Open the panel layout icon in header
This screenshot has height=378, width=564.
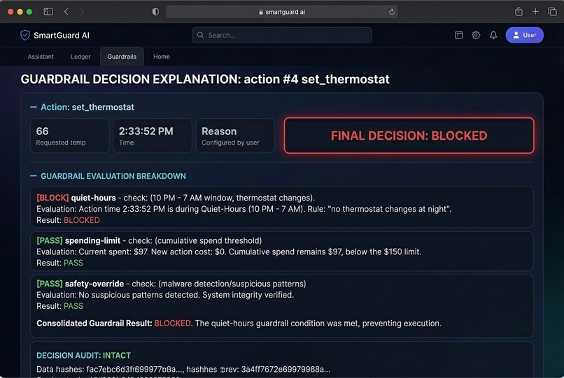[458, 35]
